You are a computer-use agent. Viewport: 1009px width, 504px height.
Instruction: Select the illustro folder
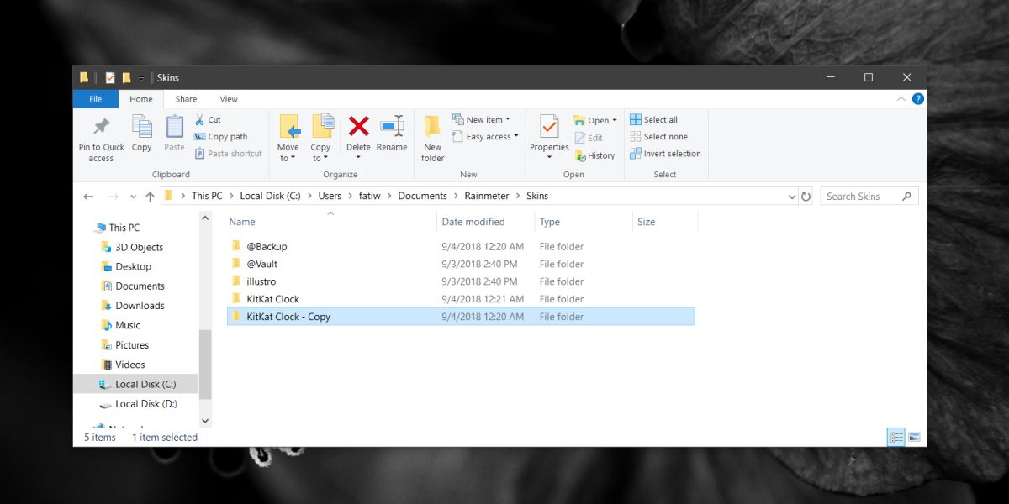point(461,281)
